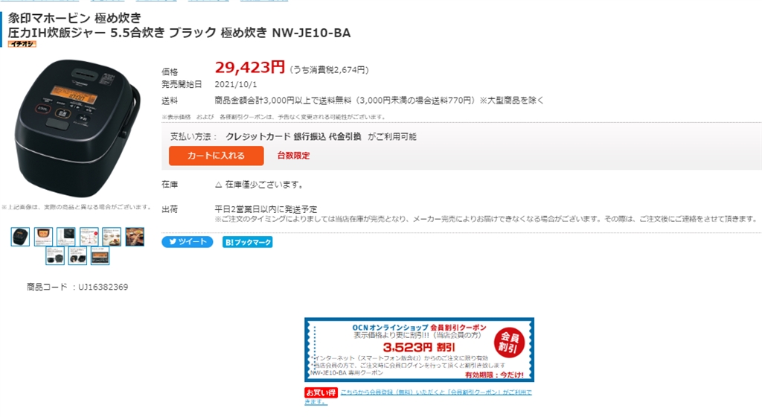Open the large rice cooker product image
The image size is (762, 417).
click(x=77, y=128)
